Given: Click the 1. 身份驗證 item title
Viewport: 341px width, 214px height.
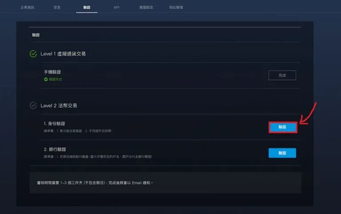Looking at the screenshot, I should (x=54, y=124).
